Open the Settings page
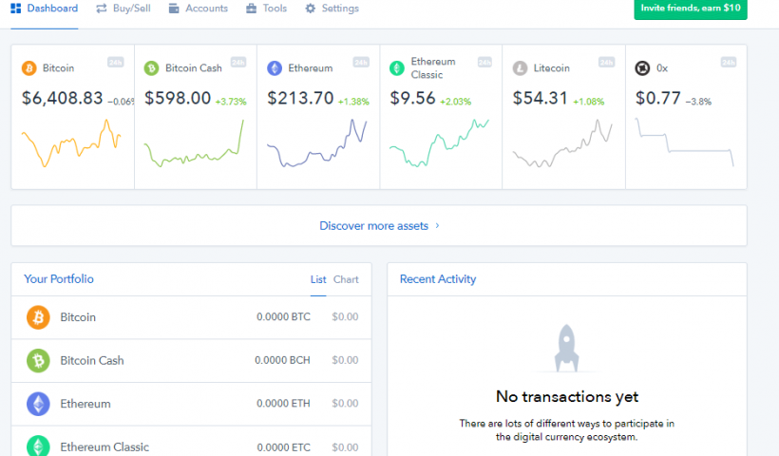The image size is (779, 456). click(x=332, y=9)
